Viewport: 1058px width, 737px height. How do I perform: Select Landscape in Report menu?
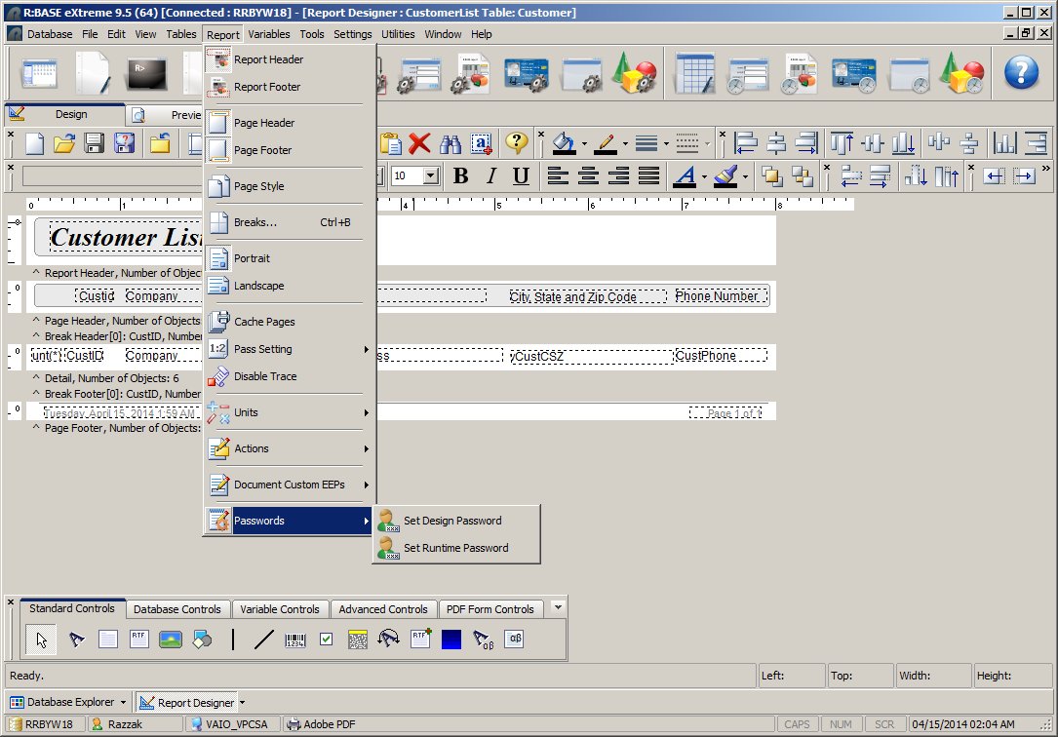(258, 286)
